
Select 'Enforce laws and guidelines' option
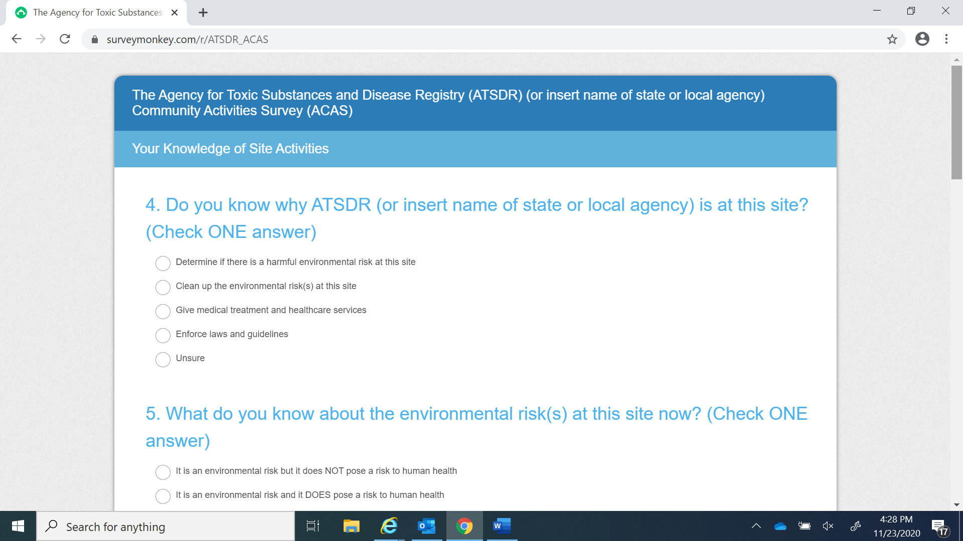[163, 335]
